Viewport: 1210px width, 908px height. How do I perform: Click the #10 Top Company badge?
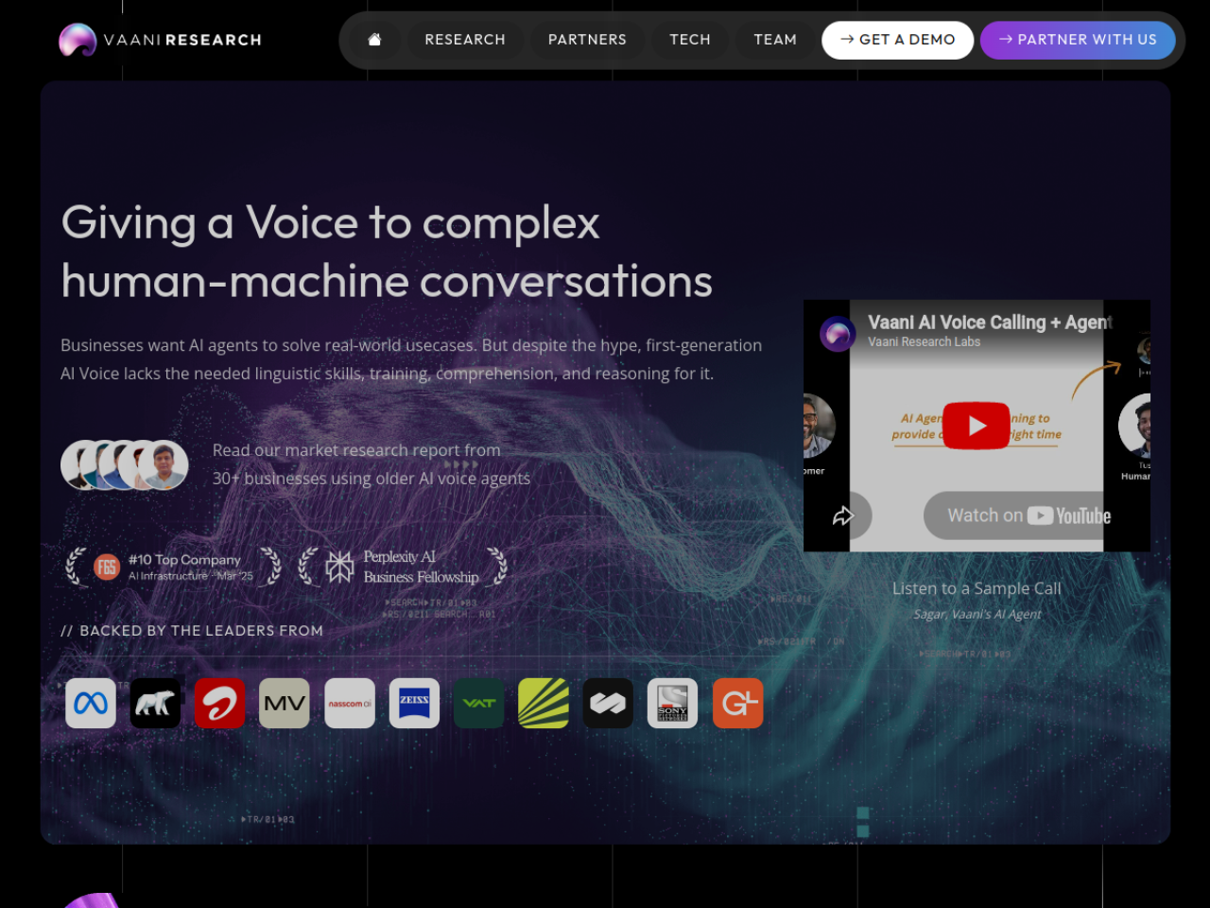point(173,567)
